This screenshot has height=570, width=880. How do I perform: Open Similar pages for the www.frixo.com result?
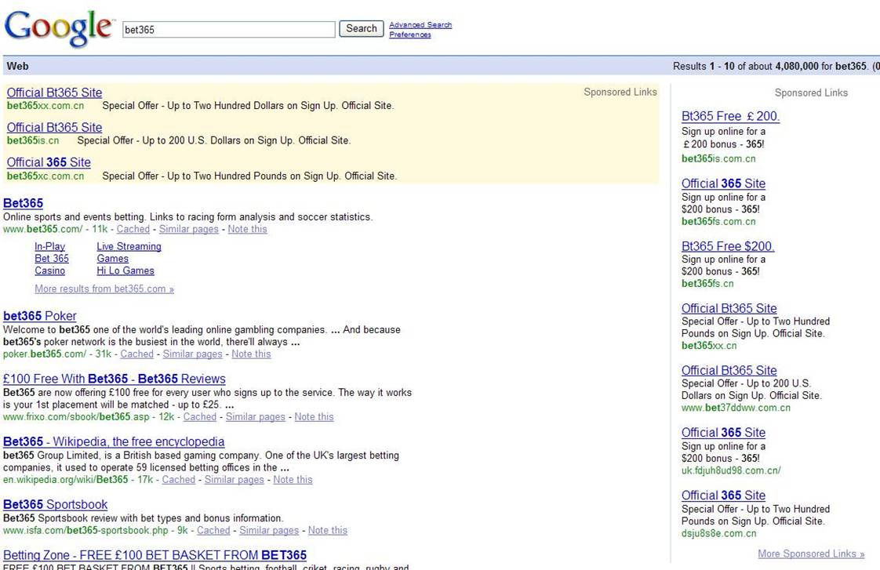coord(256,417)
